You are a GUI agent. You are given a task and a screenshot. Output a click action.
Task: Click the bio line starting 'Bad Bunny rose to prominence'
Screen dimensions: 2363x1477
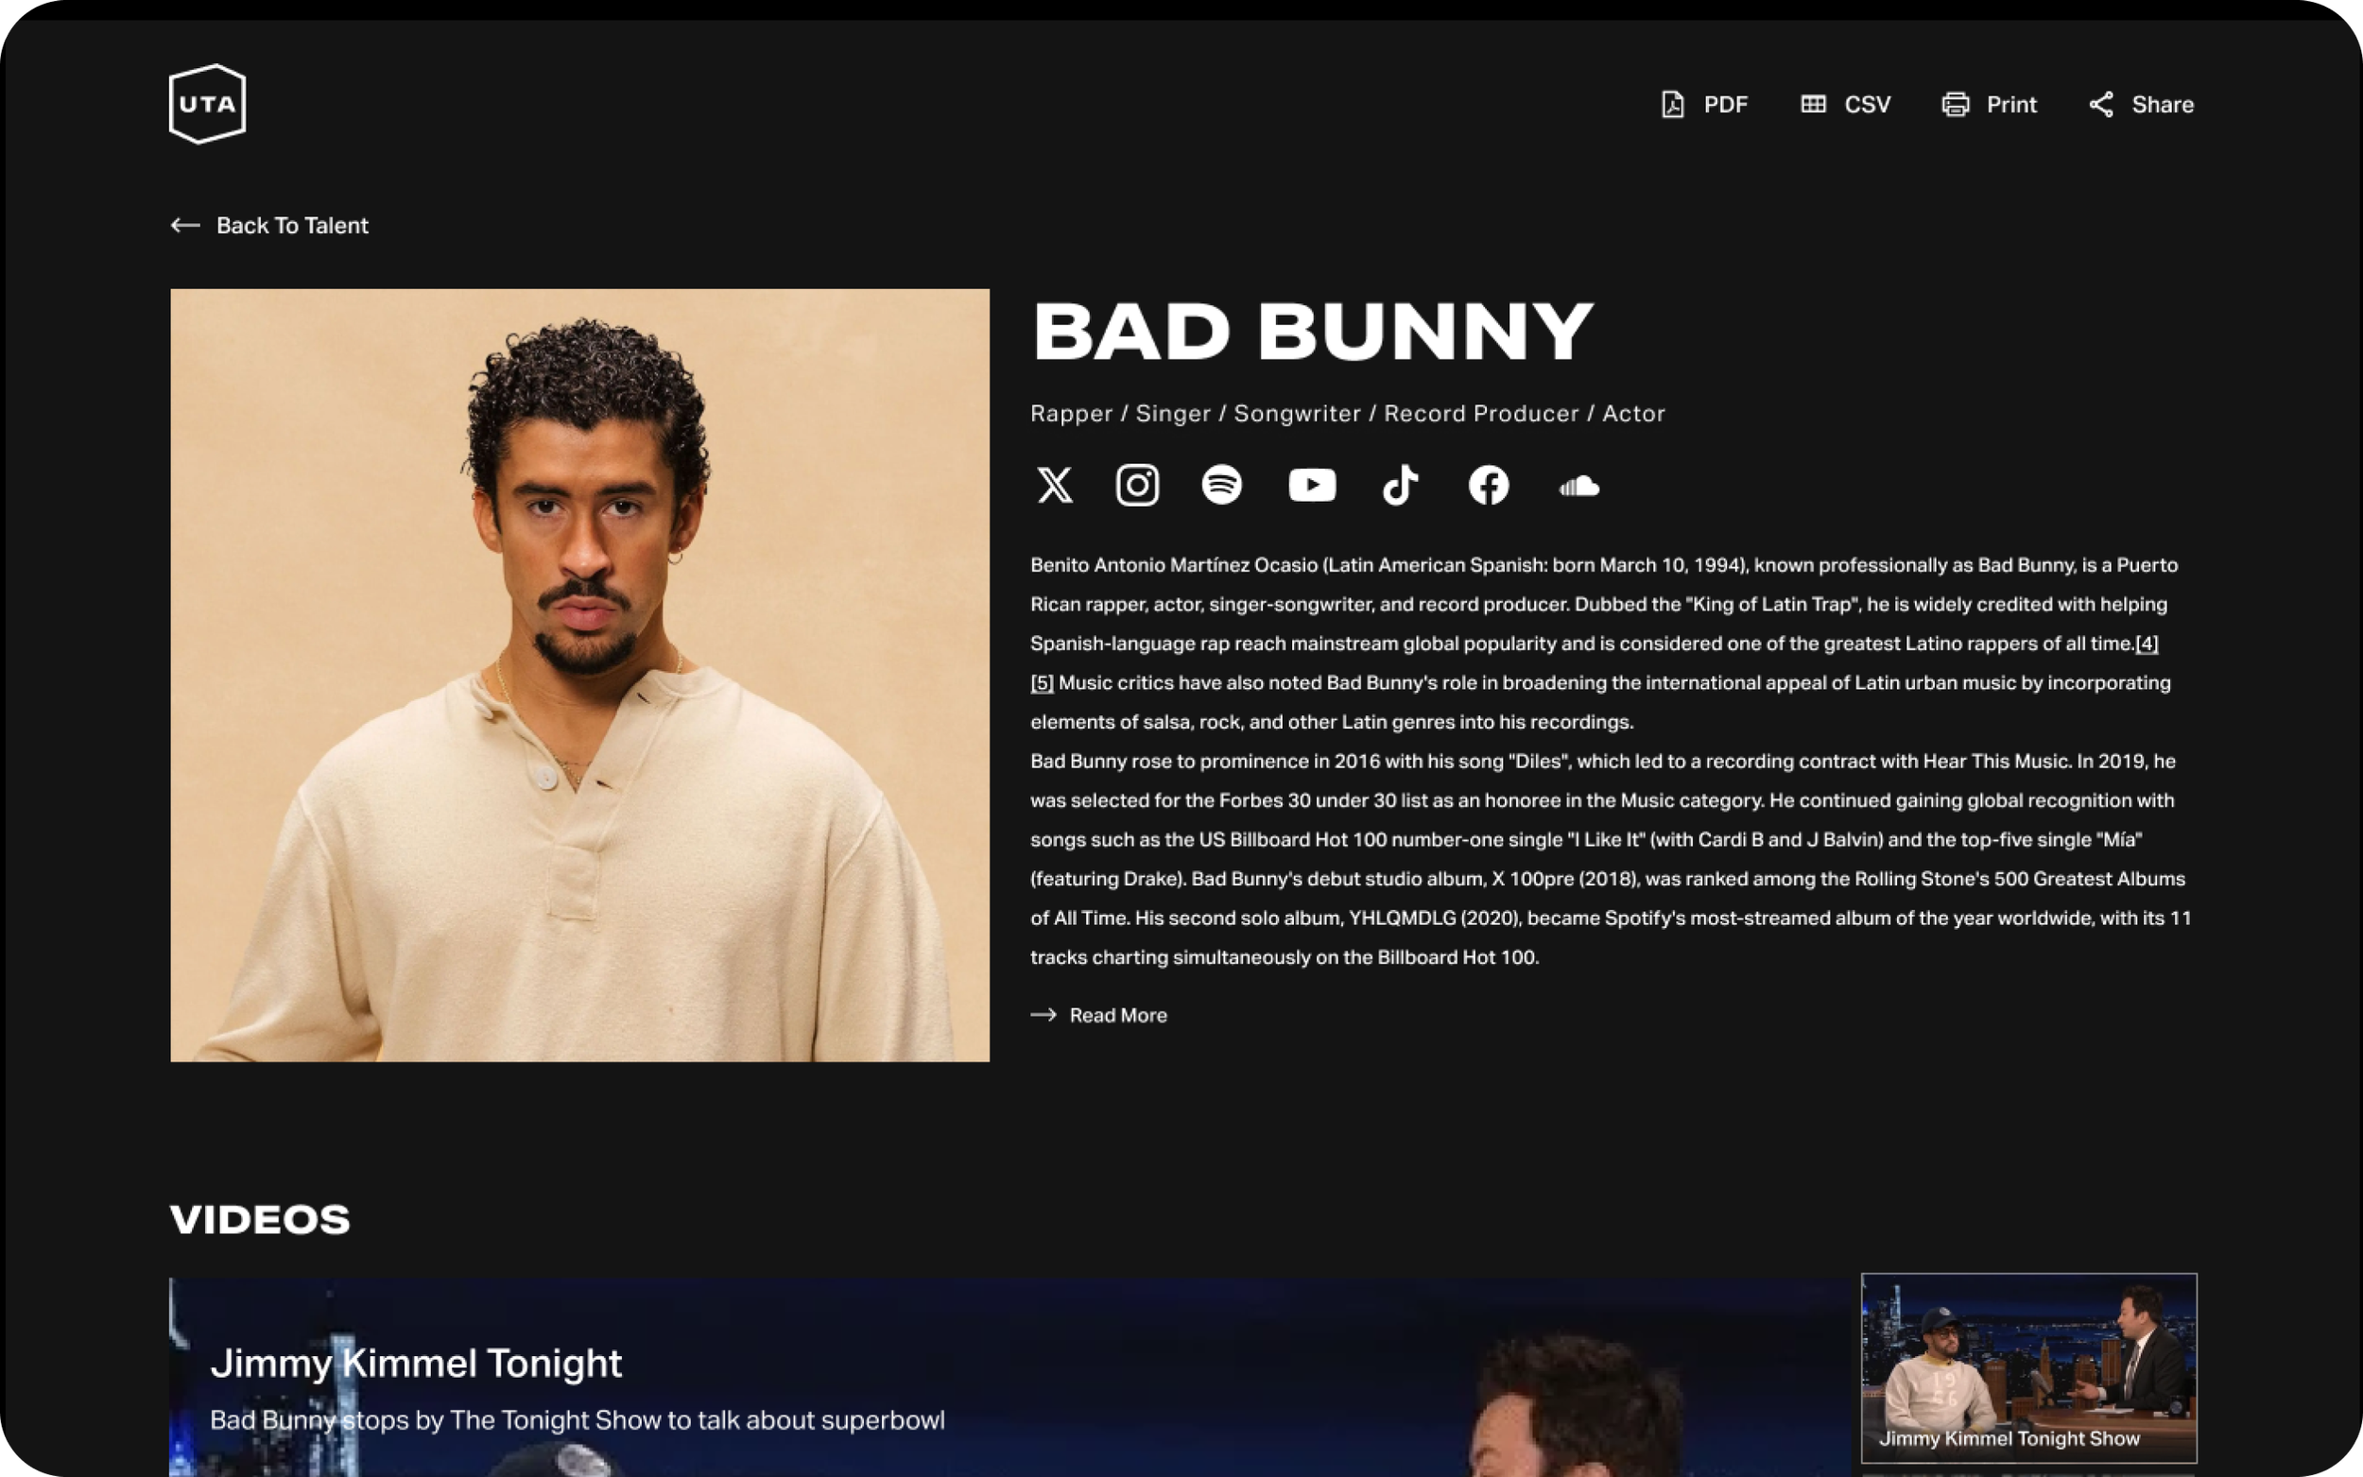(x=1603, y=761)
